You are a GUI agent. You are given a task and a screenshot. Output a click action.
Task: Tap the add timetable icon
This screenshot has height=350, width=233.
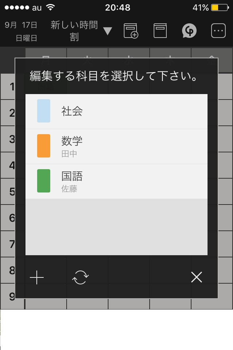pyautogui.click(x=131, y=31)
